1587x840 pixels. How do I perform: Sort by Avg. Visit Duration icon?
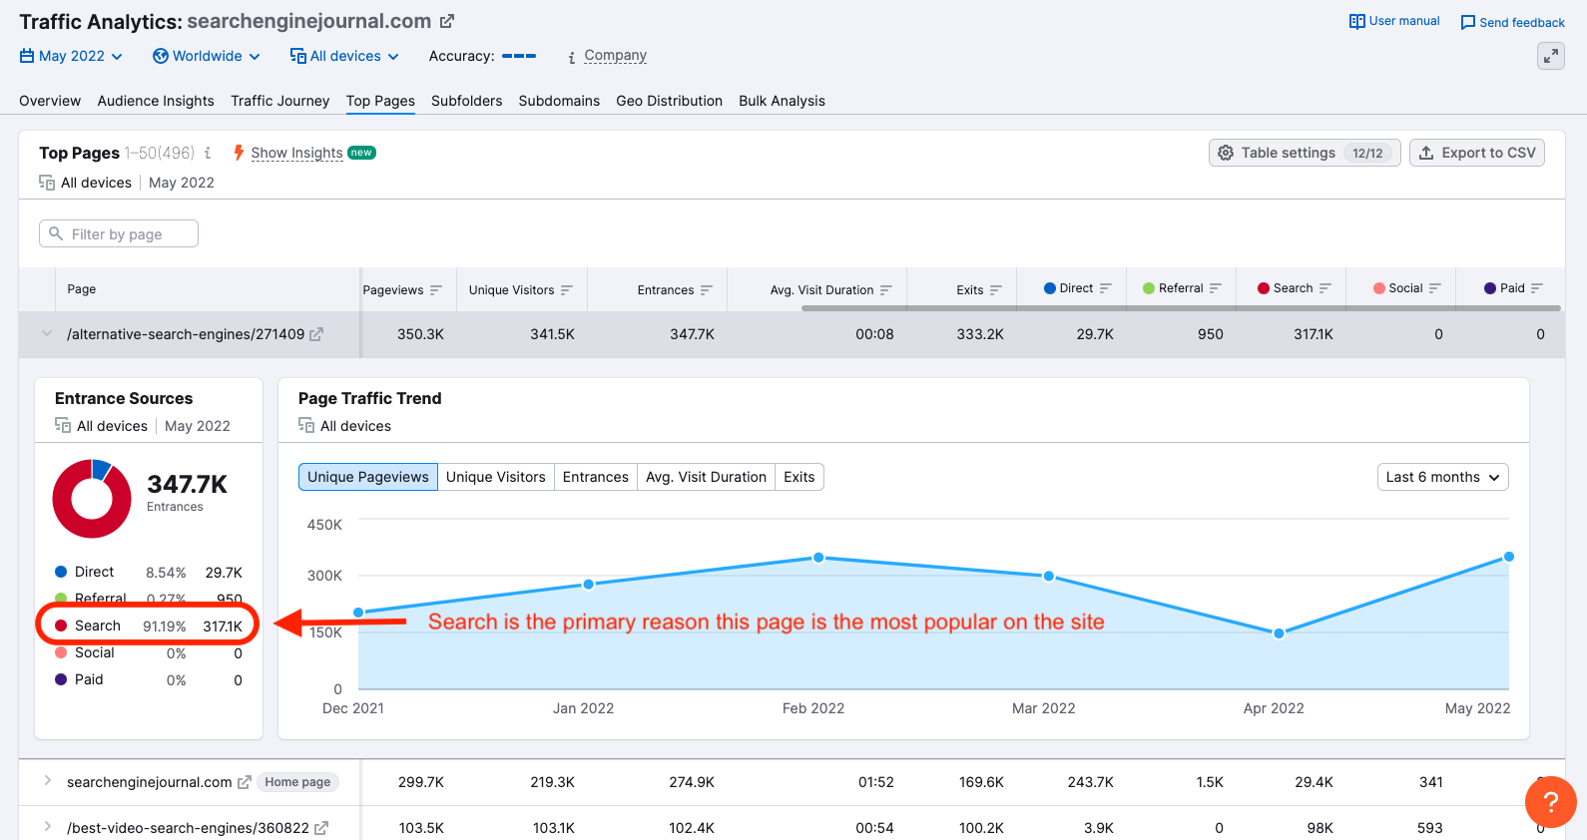pos(885,290)
